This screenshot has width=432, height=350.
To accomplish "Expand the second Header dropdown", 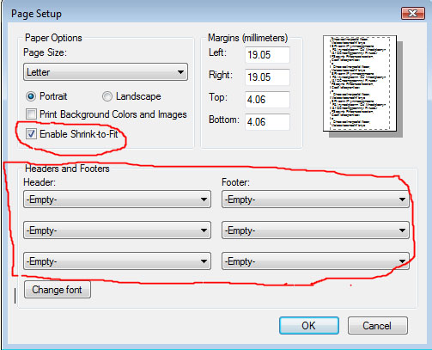I will pyautogui.click(x=117, y=230).
